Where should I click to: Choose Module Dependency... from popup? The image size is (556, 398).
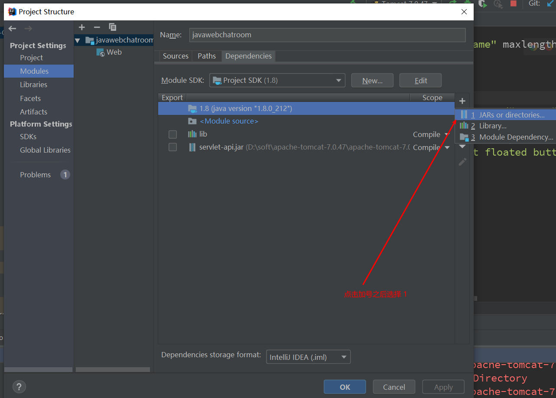[x=505, y=137]
